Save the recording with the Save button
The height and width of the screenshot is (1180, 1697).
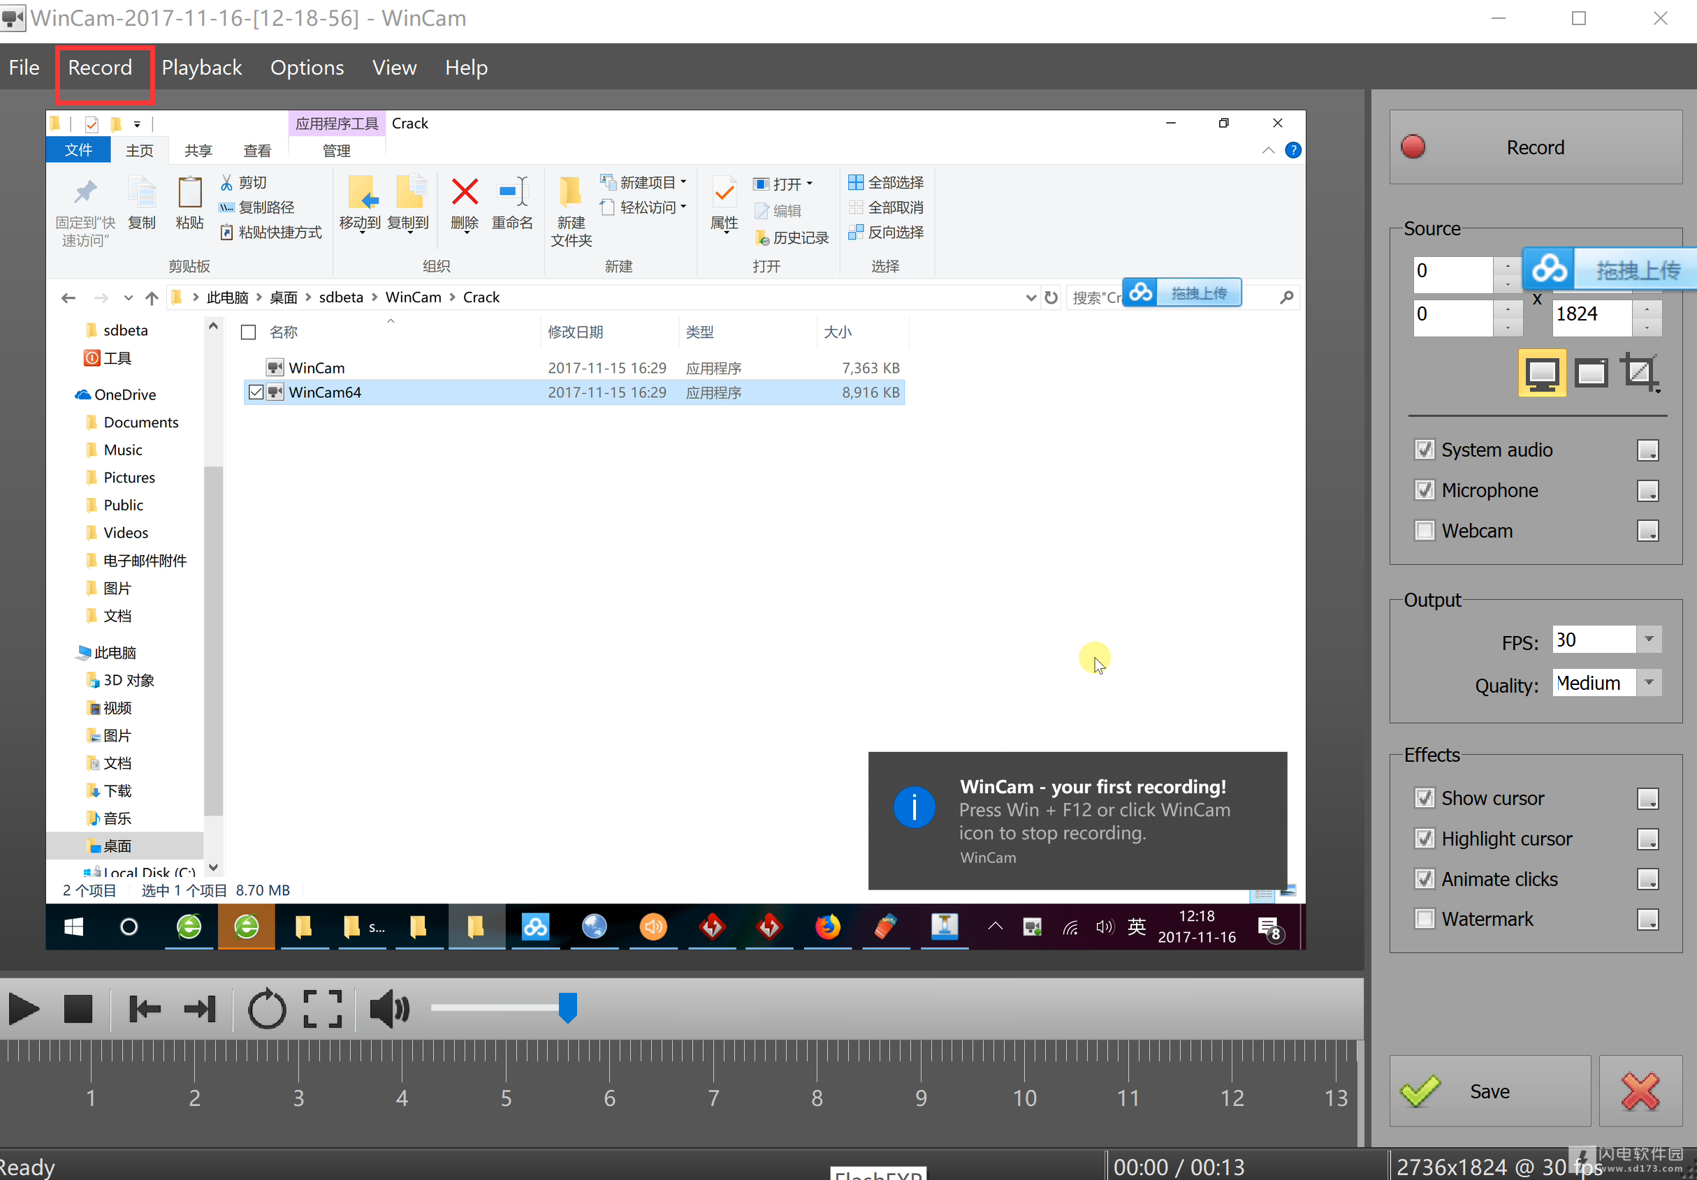pos(1490,1091)
